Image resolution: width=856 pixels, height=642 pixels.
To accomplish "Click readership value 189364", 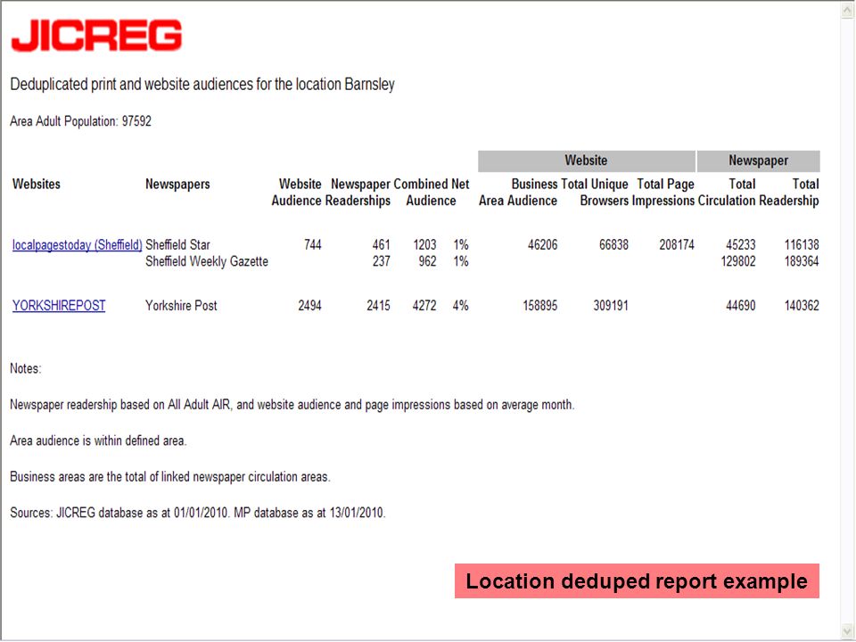I will pyautogui.click(x=802, y=261).
